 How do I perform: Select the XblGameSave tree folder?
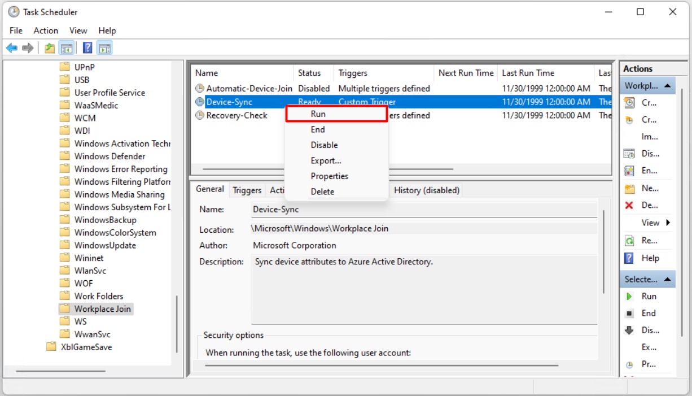(x=86, y=347)
